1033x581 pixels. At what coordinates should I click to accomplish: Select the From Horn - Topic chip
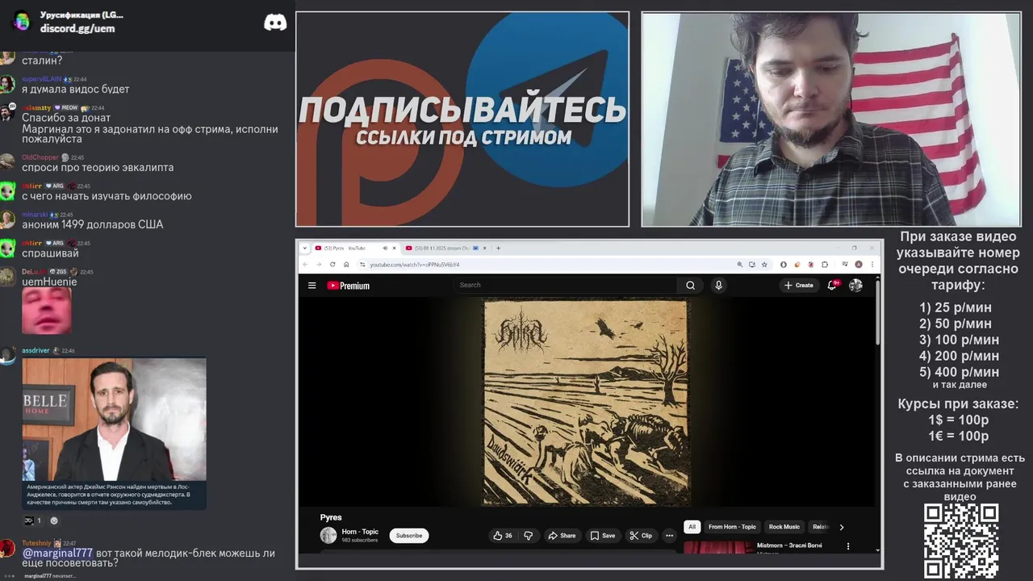click(732, 527)
